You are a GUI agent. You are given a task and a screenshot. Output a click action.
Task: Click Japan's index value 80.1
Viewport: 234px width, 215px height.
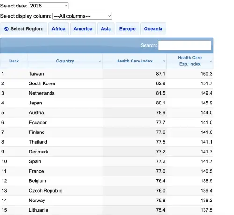[x=161, y=103]
